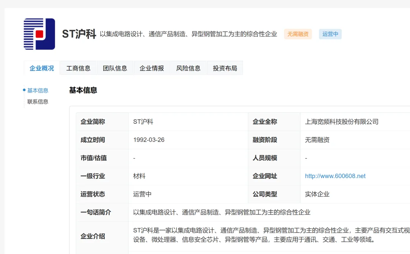
Task: Click the 市值/估值 label cell
Action: point(102,158)
